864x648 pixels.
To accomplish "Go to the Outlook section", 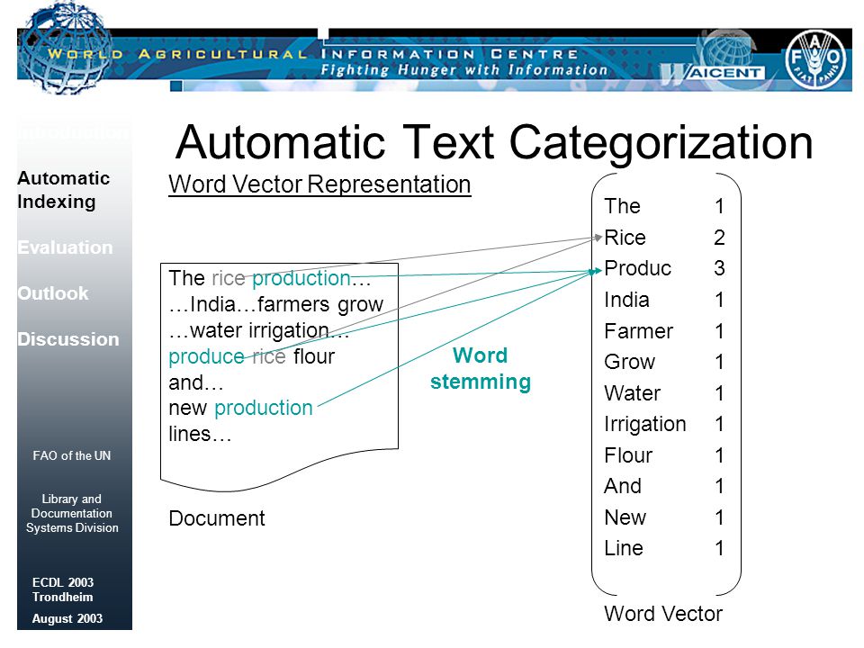I will 53,293.
